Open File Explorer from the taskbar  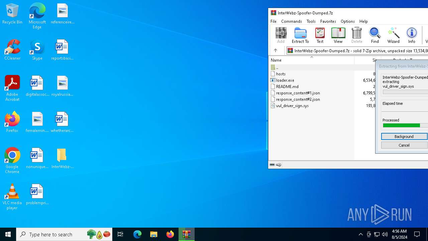(x=153, y=234)
